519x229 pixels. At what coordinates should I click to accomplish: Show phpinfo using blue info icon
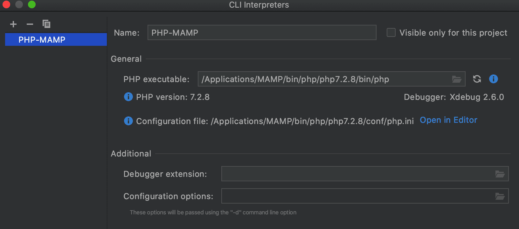tap(493, 79)
